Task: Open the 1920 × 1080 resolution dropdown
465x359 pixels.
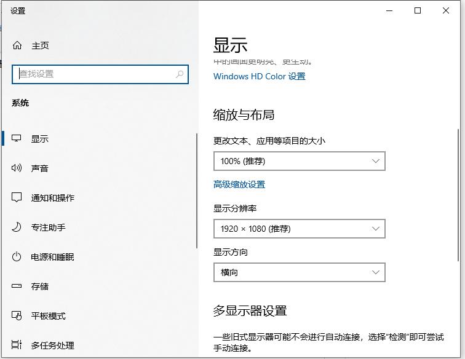Action: pos(300,229)
